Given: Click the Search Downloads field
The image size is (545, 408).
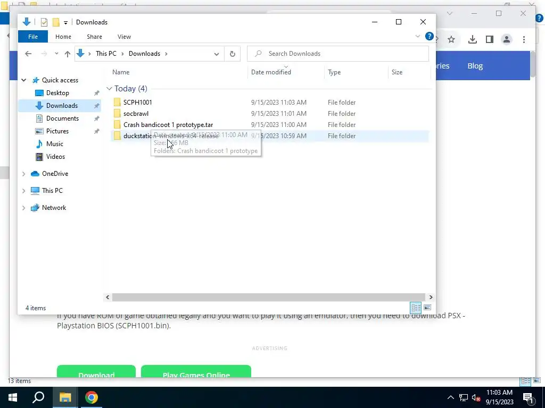Looking at the screenshot, I should 338,54.
